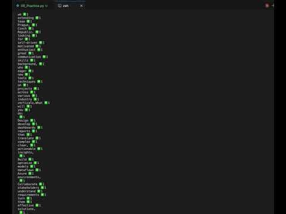Click the "across" output line
The width and height of the screenshot is (286, 214).
pos(26,92)
